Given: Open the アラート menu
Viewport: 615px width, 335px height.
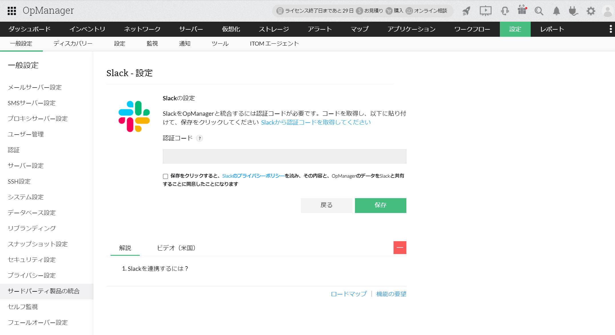Looking at the screenshot, I should [320, 29].
